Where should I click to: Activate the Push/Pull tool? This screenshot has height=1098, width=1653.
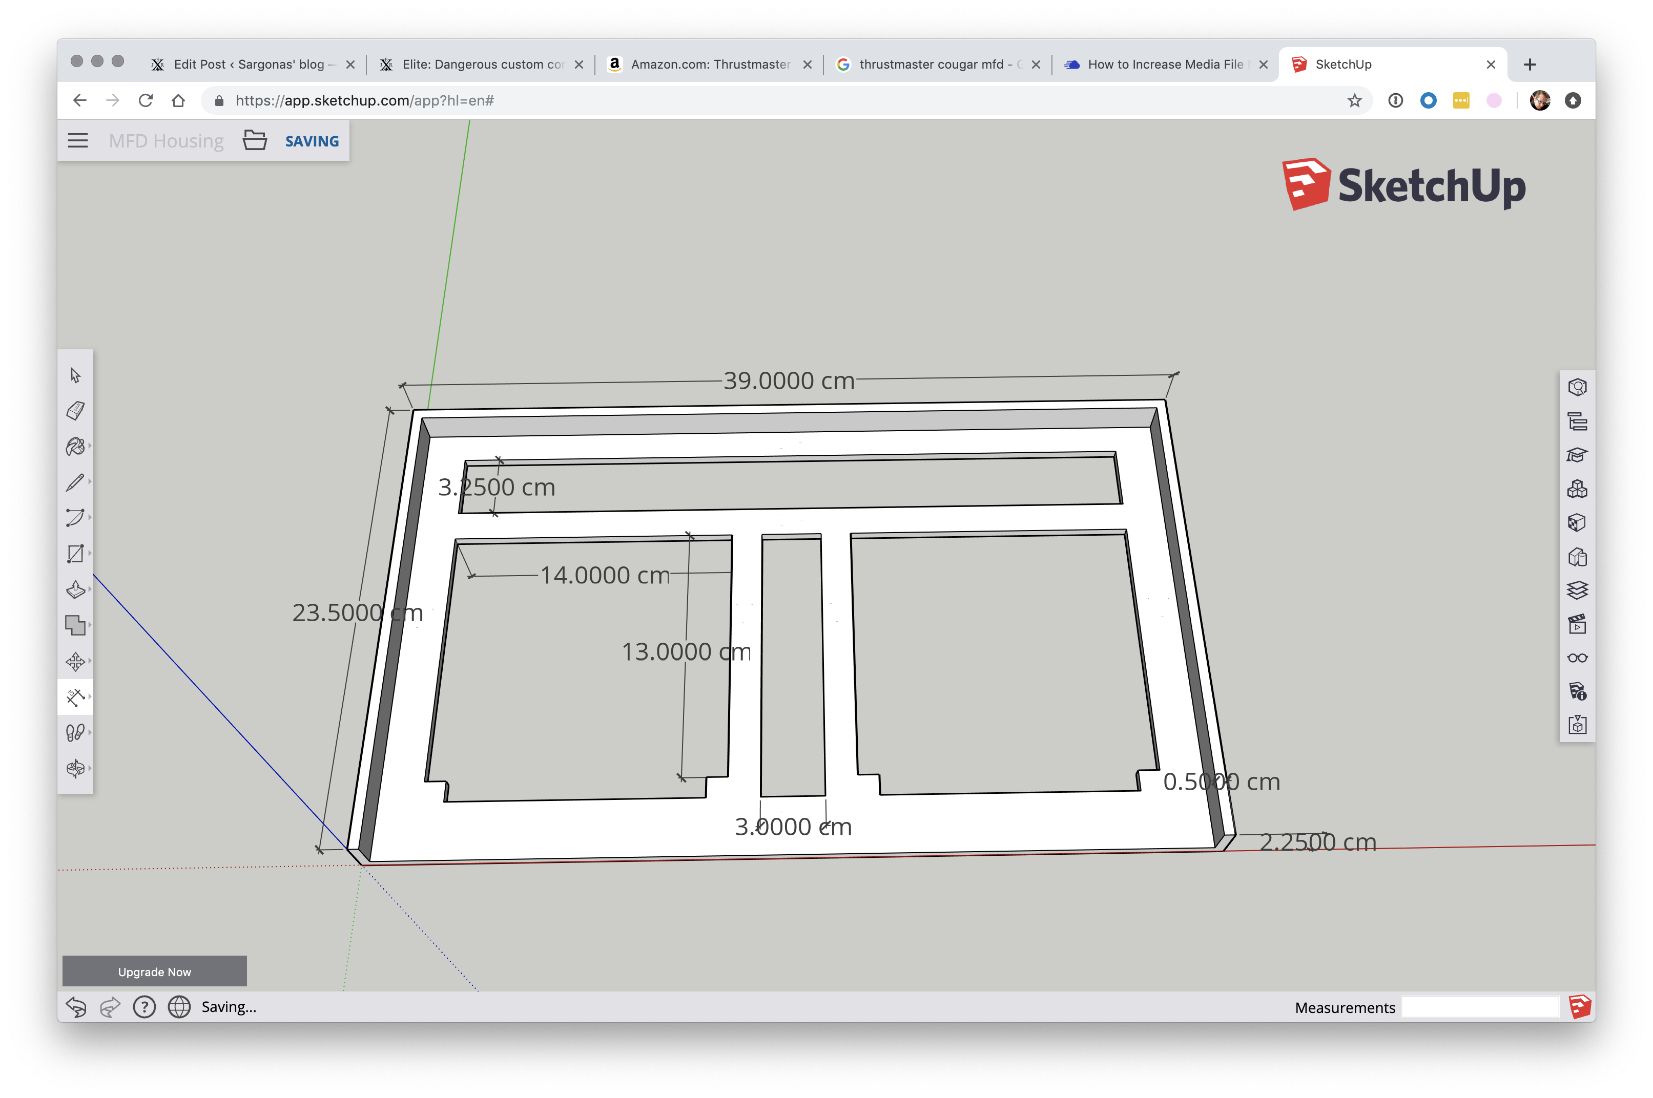(76, 589)
